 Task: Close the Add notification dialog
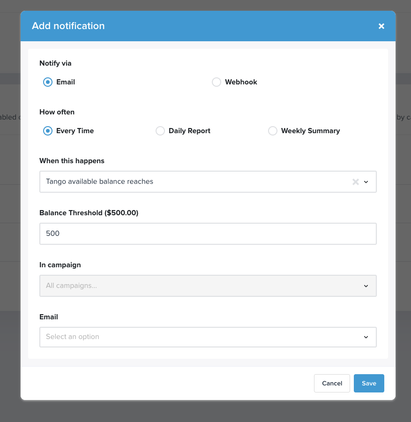point(381,26)
